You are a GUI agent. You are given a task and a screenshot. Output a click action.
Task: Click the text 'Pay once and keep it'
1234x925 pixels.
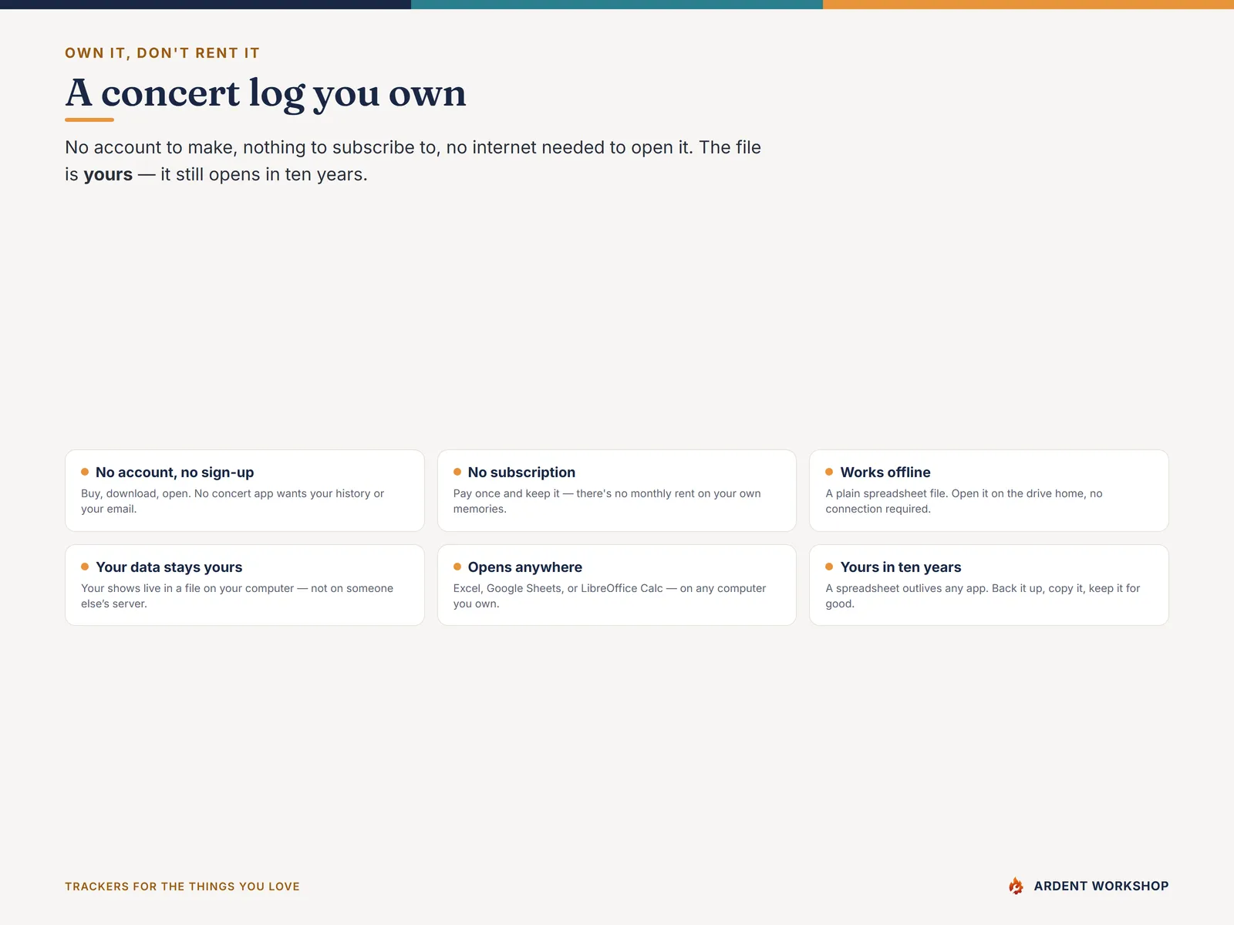(506, 493)
